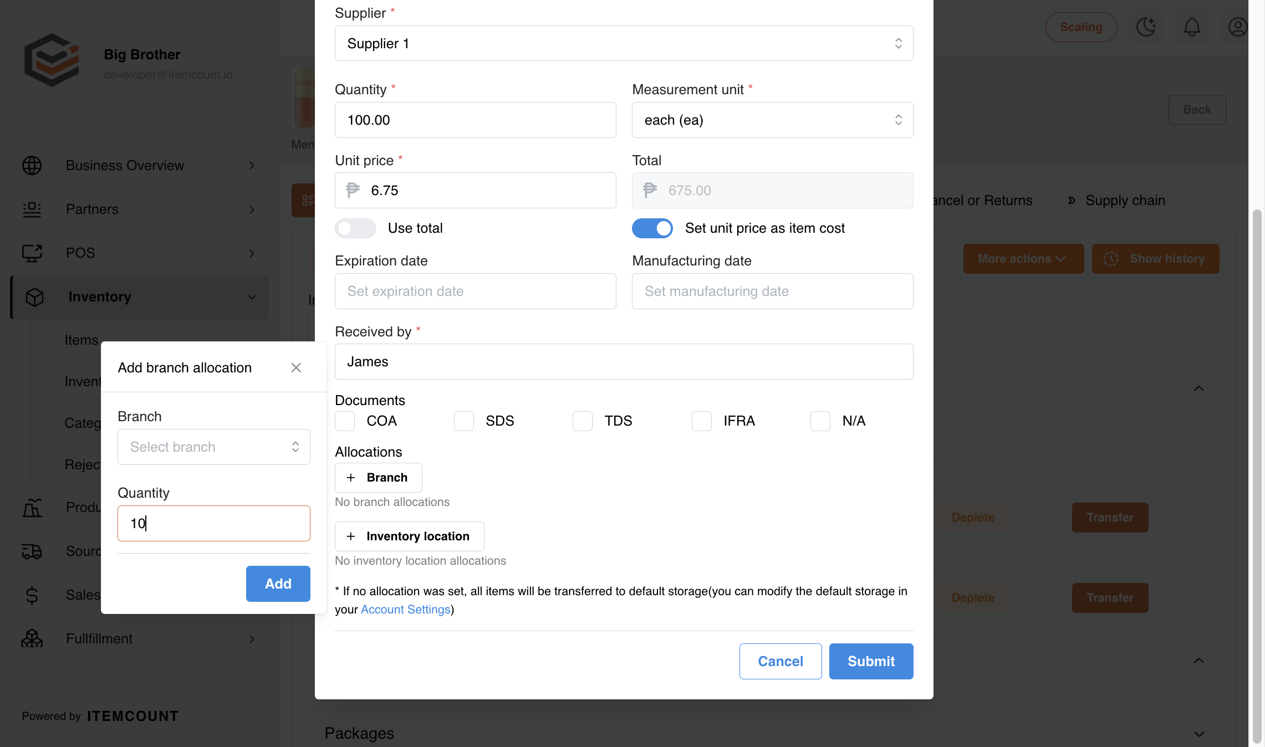This screenshot has width=1265, height=747.
Task: Open the Measurement unit each (ea) dropdown
Action: (773, 120)
